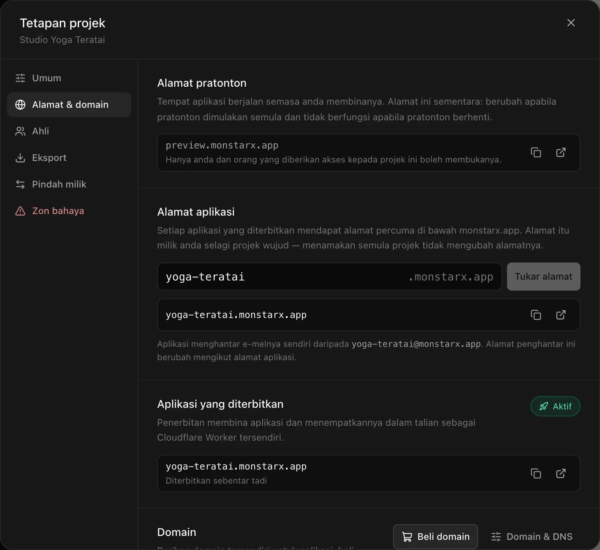Screen dimensions: 600x550
Task: Click the preview.monstarx.app address text
Action: [x=222, y=145]
